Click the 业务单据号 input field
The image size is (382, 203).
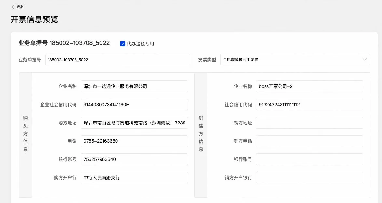117,60
